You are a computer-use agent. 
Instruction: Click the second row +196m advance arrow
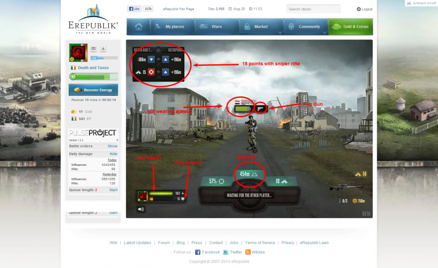click(x=166, y=72)
